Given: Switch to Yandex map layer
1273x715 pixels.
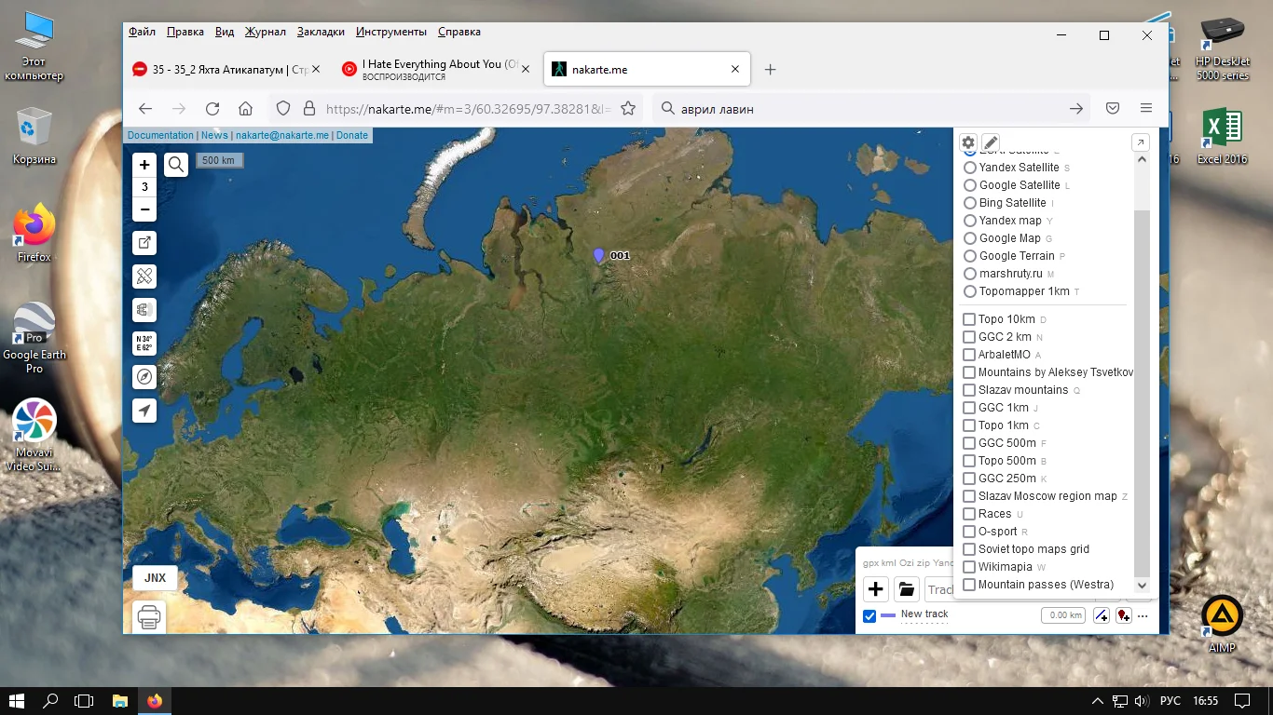Looking at the screenshot, I should pyautogui.click(x=970, y=221).
